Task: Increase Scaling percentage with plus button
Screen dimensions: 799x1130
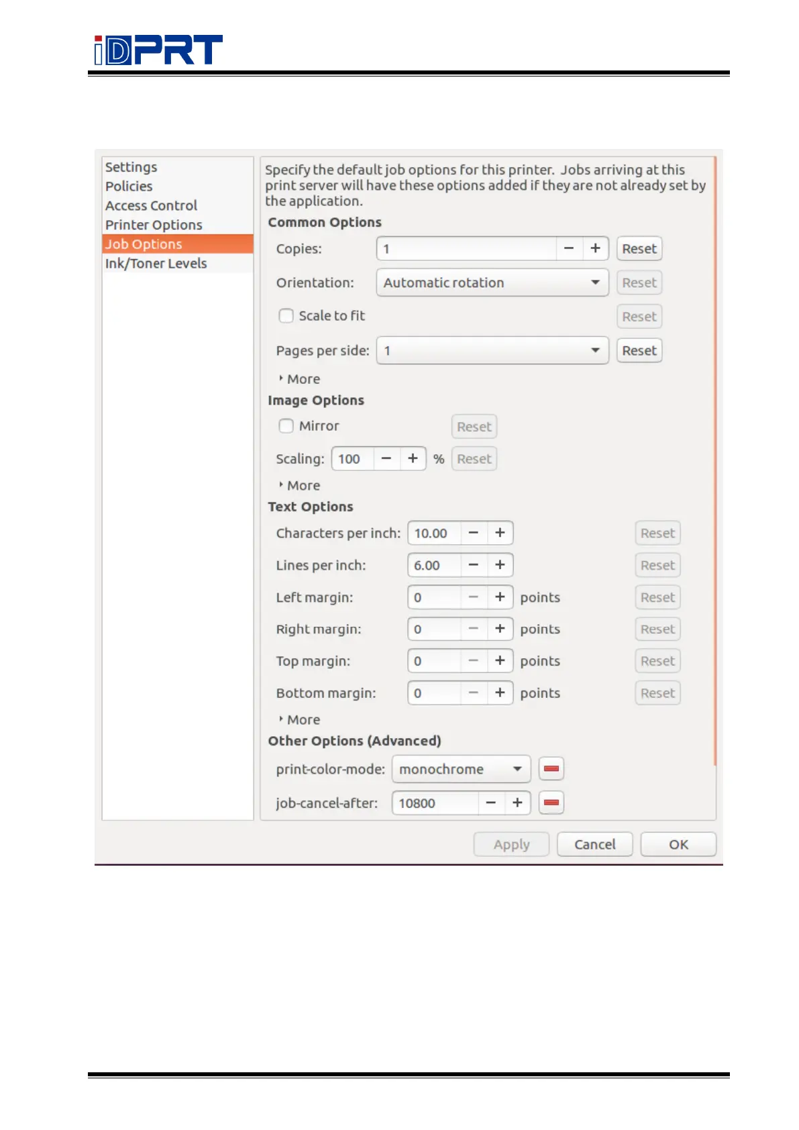Action: [413, 459]
